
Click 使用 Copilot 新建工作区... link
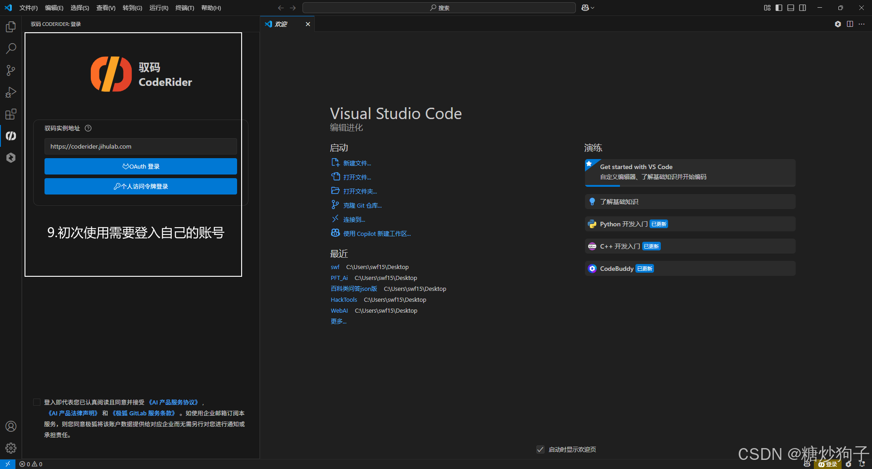tap(377, 234)
